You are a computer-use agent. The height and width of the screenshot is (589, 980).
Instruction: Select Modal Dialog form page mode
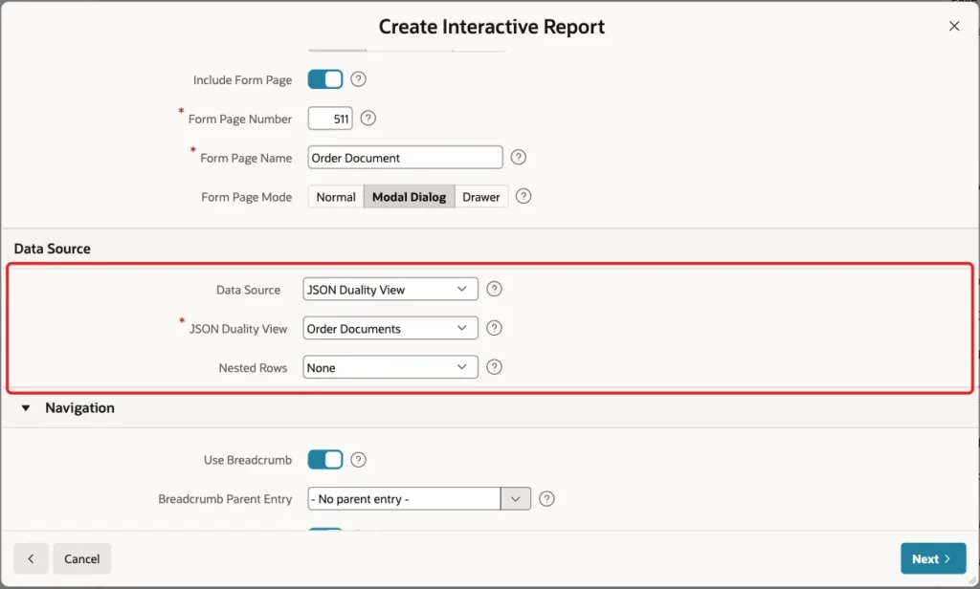(x=410, y=197)
